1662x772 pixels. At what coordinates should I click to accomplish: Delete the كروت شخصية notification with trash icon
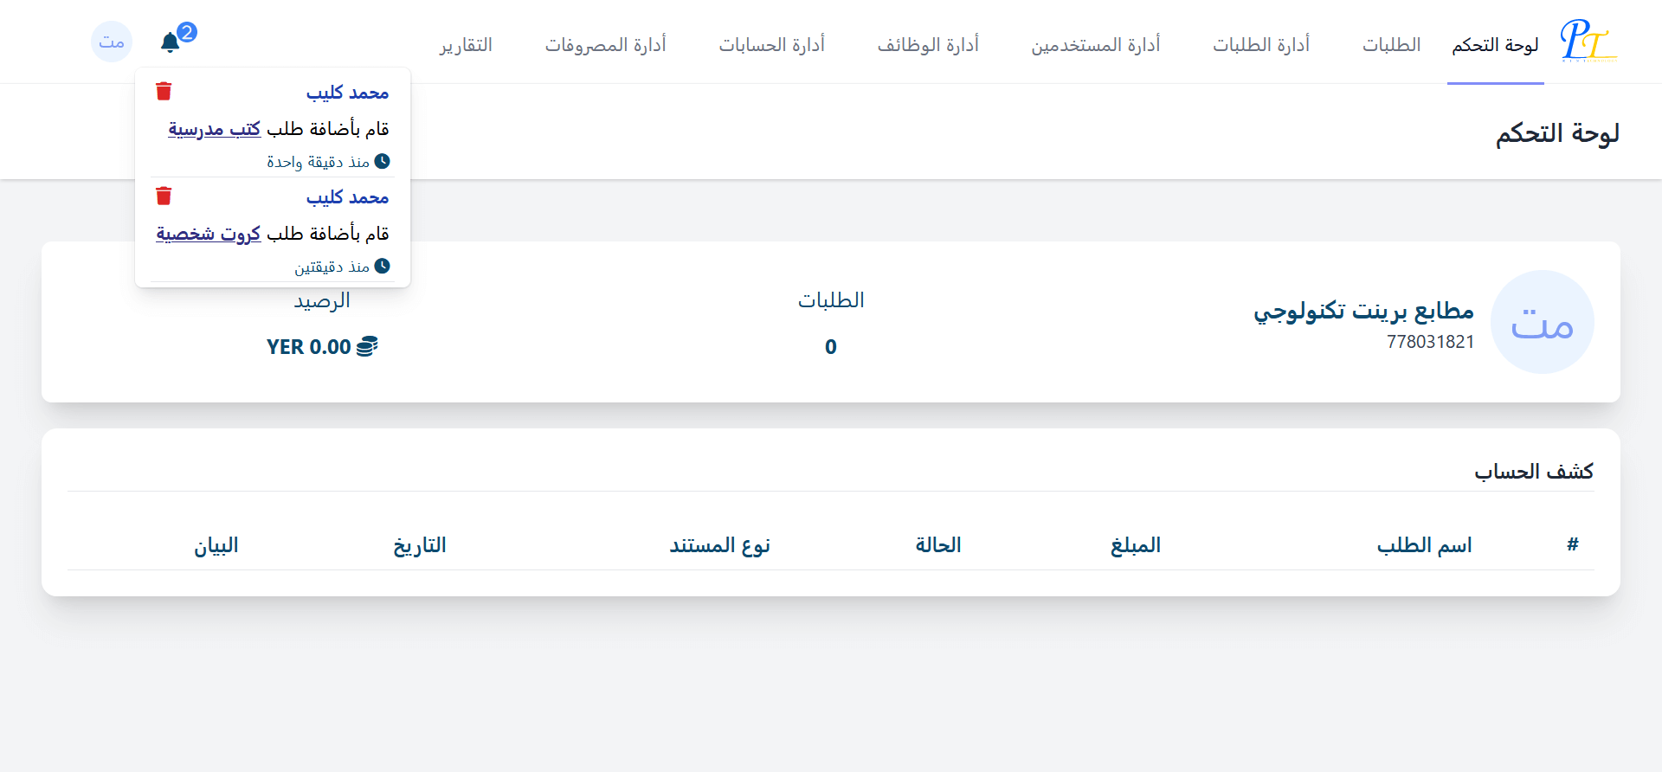(164, 196)
